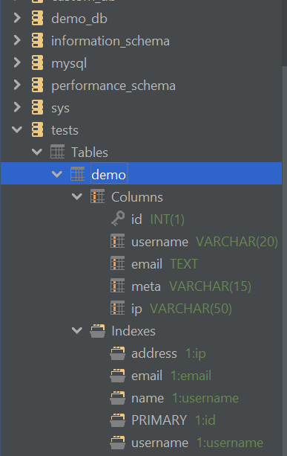This screenshot has width=287, height=456.
Task: Click the tests schema icon
Action: (37, 129)
